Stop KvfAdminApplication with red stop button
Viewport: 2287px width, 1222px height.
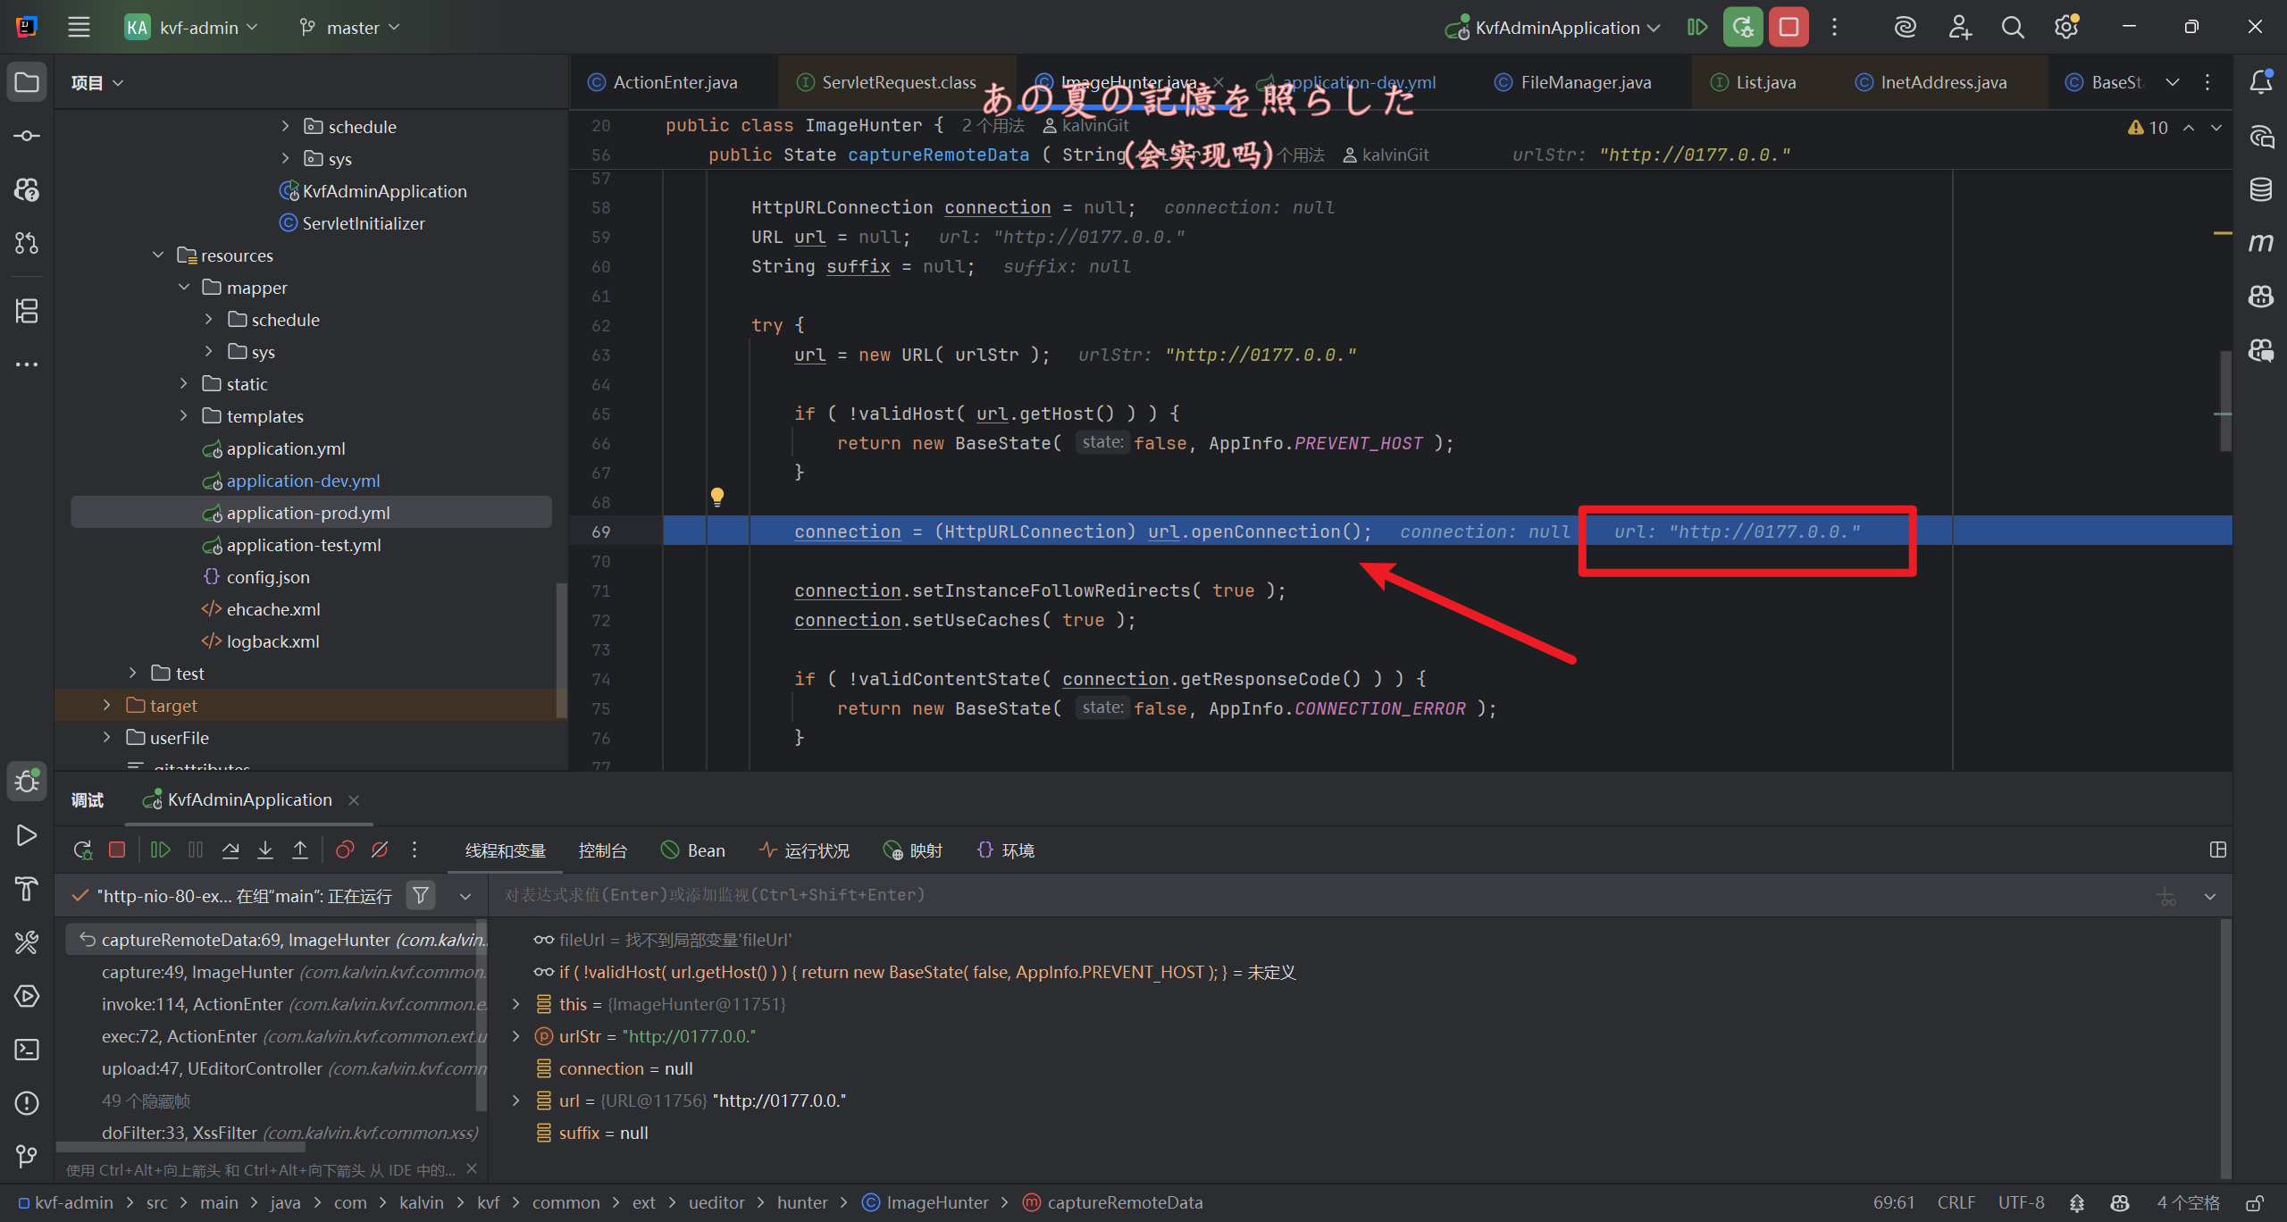pos(1789,28)
